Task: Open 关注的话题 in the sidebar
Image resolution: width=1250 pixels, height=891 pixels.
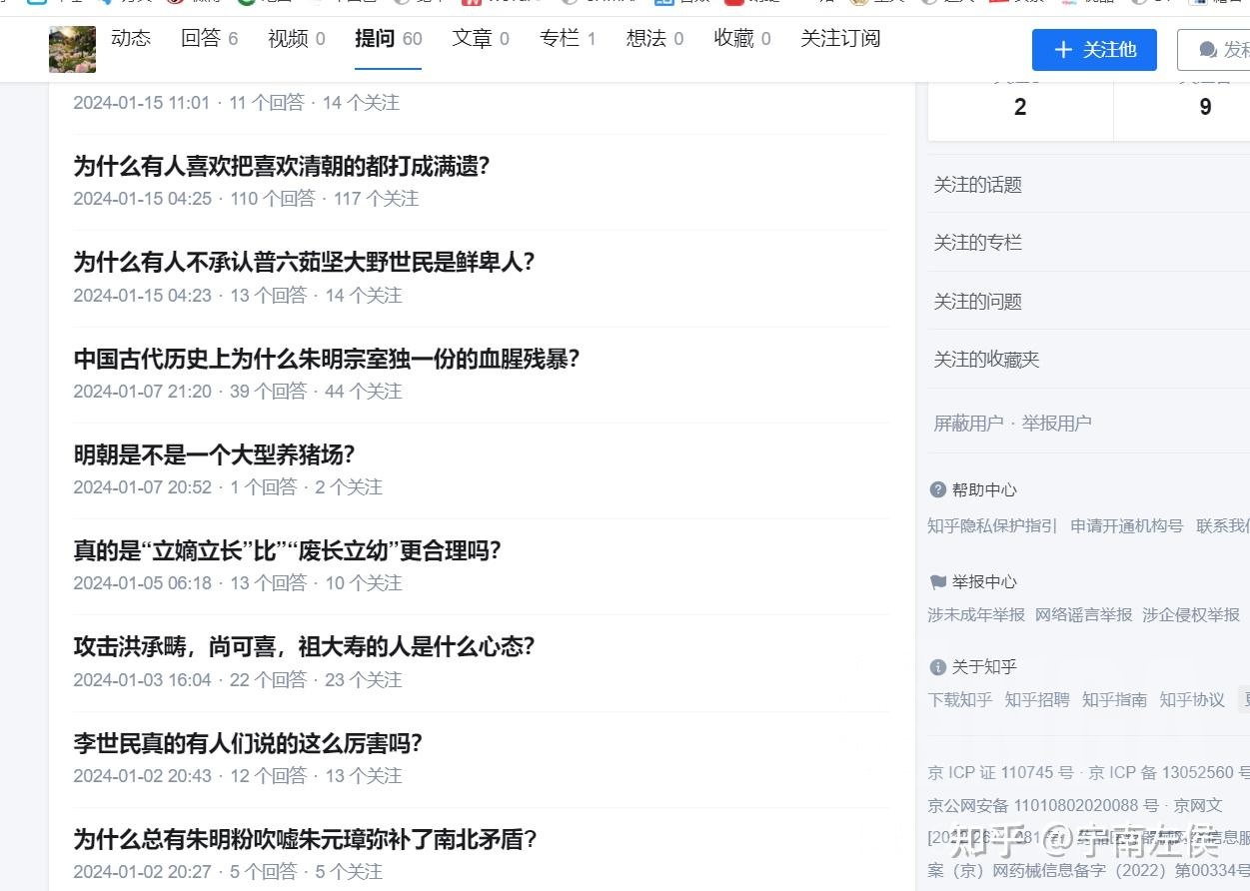Action: point(978,185)
